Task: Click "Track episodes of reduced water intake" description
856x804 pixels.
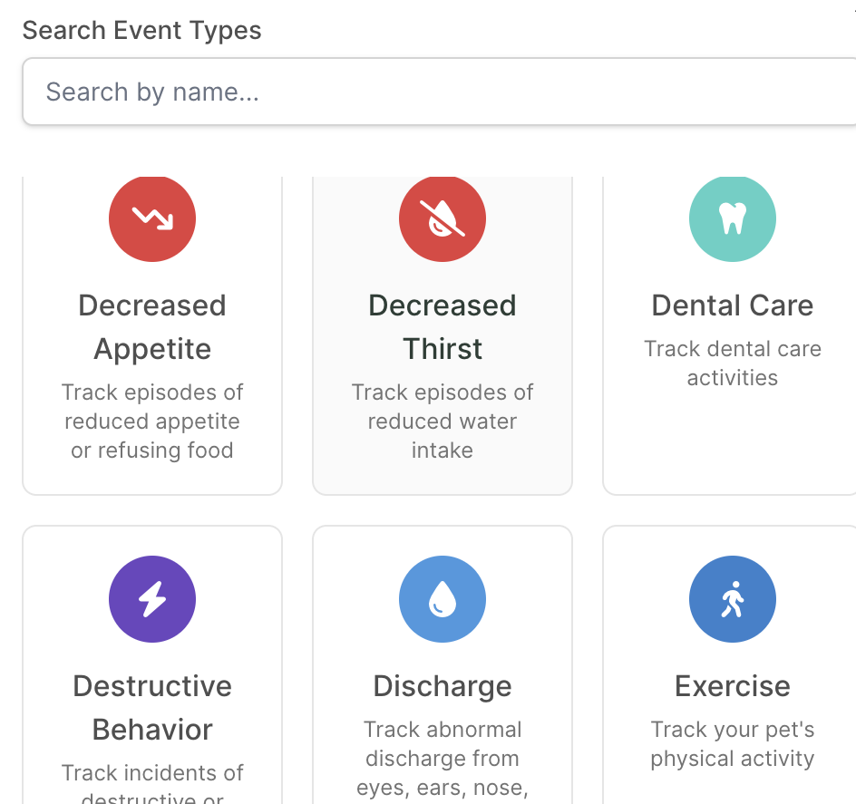Action: tap(443, 421)
